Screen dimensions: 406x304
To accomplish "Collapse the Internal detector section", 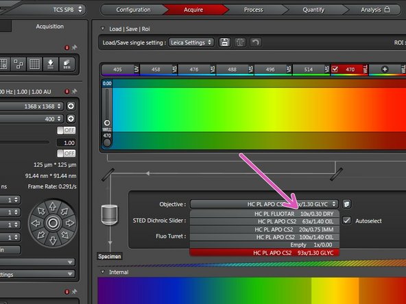I will [103, 272].
